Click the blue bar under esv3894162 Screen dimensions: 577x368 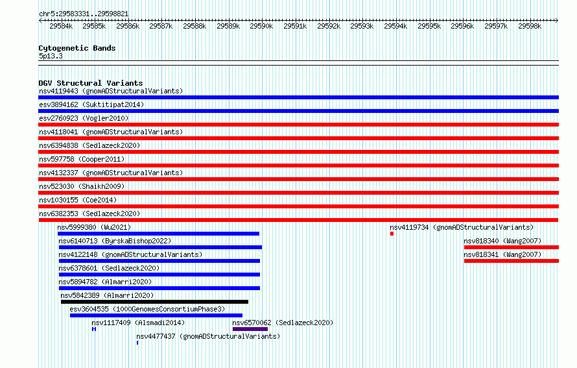click(298, 111)
